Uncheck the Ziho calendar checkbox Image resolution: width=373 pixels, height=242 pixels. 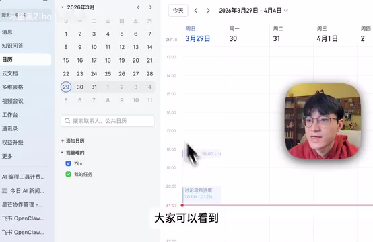(68, 163)
